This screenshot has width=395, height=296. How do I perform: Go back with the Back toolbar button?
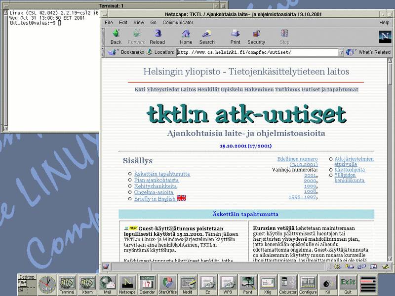[x=116, y=37]
